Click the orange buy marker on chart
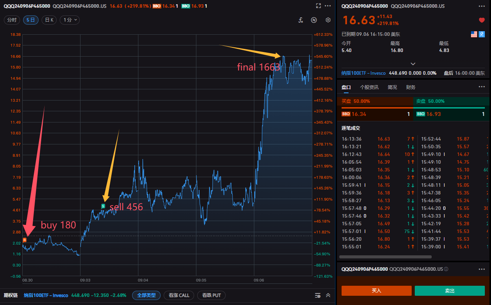This screenshot has height=305, width=491. coord(25,240)
